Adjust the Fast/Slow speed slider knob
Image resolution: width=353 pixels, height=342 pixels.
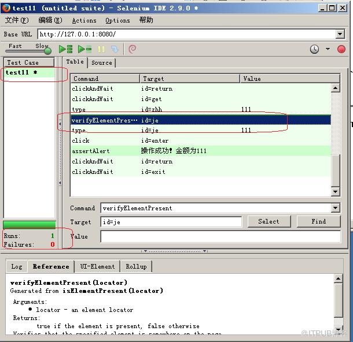[x=47, y=51]
